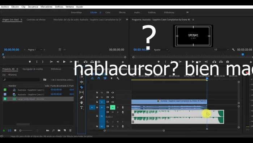Play the Program monitor sequence
Screen dimensions: 253x143
tap(193, 62)
